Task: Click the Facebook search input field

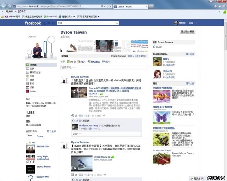Action: (86, 23)
